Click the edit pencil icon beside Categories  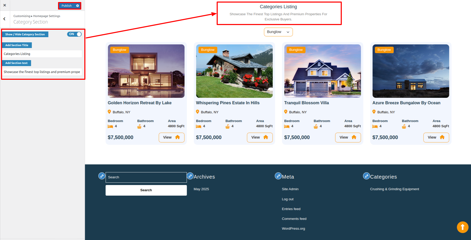(366, 176)
